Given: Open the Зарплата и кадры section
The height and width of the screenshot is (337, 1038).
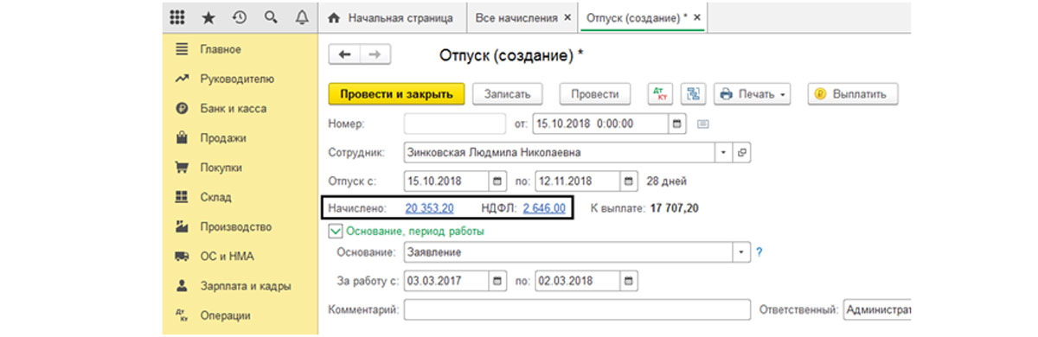Looking at the screenshot, I should (x=245, y=286).
